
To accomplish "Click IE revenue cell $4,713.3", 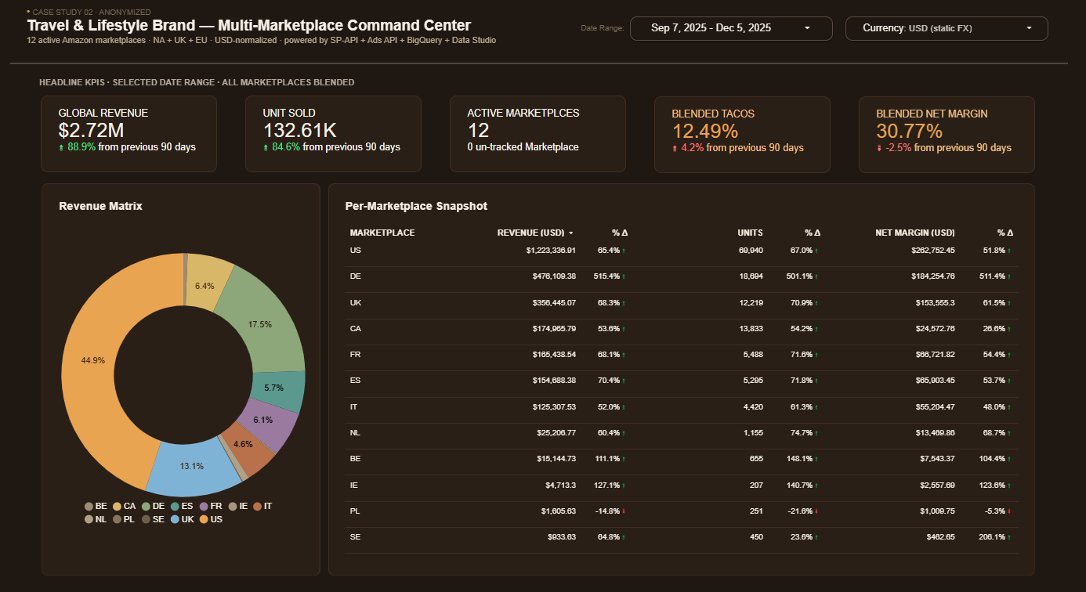I will (559, 486).
